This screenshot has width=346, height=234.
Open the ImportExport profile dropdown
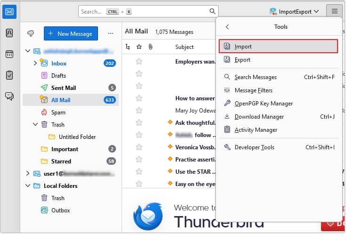(294, 11)
